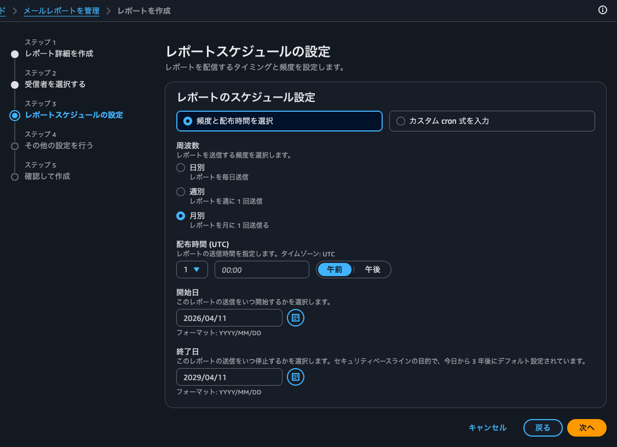Choose 週別 to send reports weekly
The image size is (617, 447).
pyautogui.click(x=181, y=192)
